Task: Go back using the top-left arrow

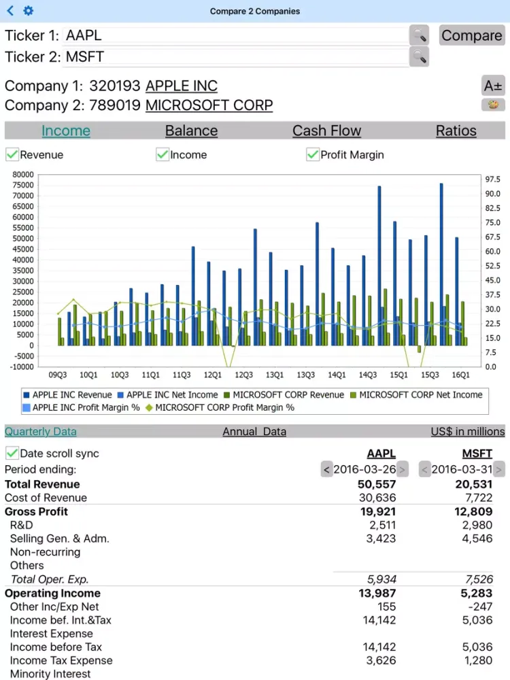Action: coord(10,10)
